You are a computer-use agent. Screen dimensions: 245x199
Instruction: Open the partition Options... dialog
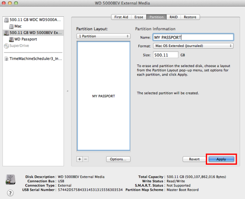tap(118, 159)
